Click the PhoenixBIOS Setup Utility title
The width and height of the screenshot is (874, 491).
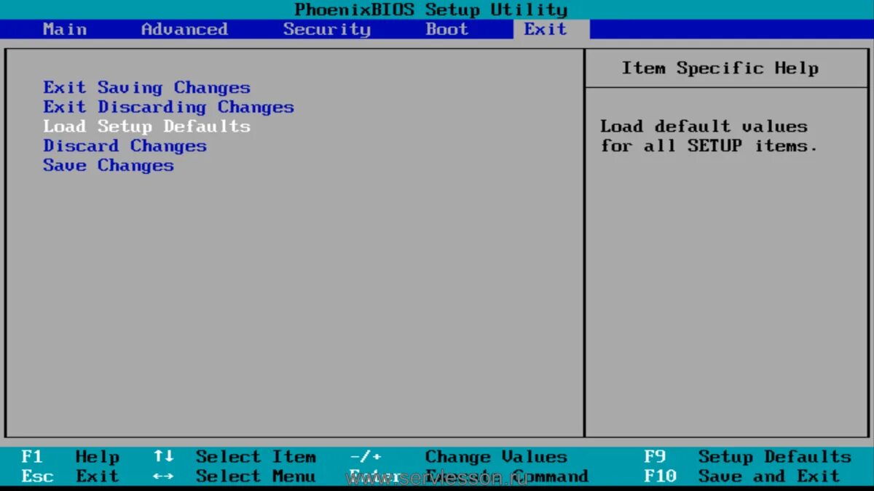(x=430, y=10)
